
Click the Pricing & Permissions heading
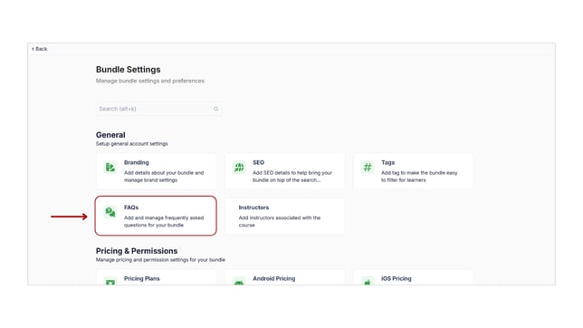(x=137, y=251)
